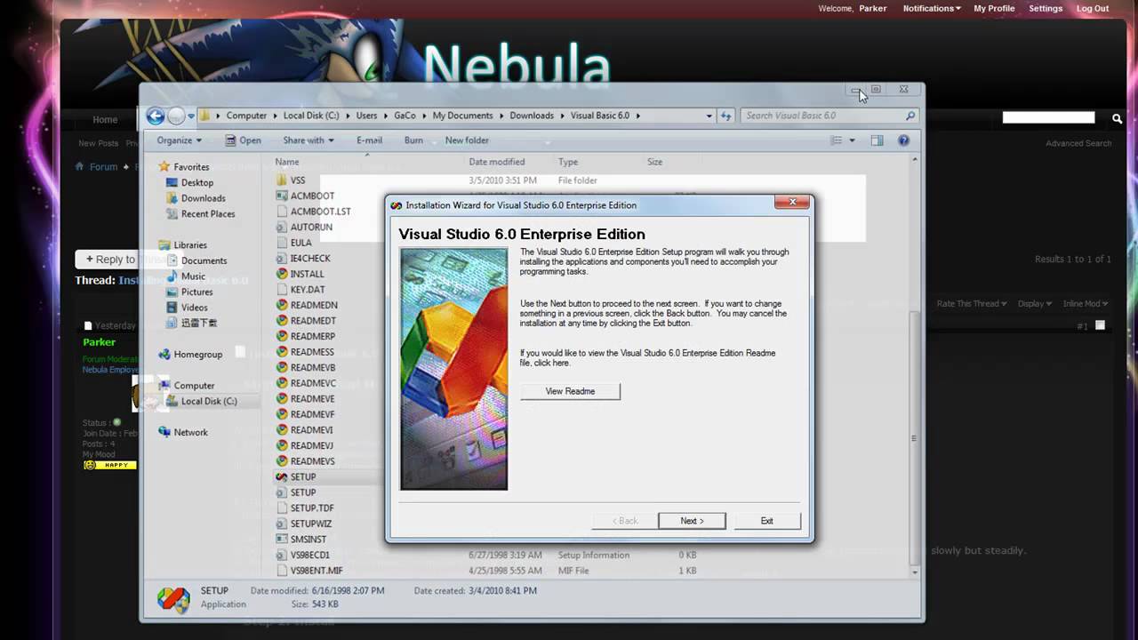Click Open in Explorer toolbar

[x=243, y=140]
